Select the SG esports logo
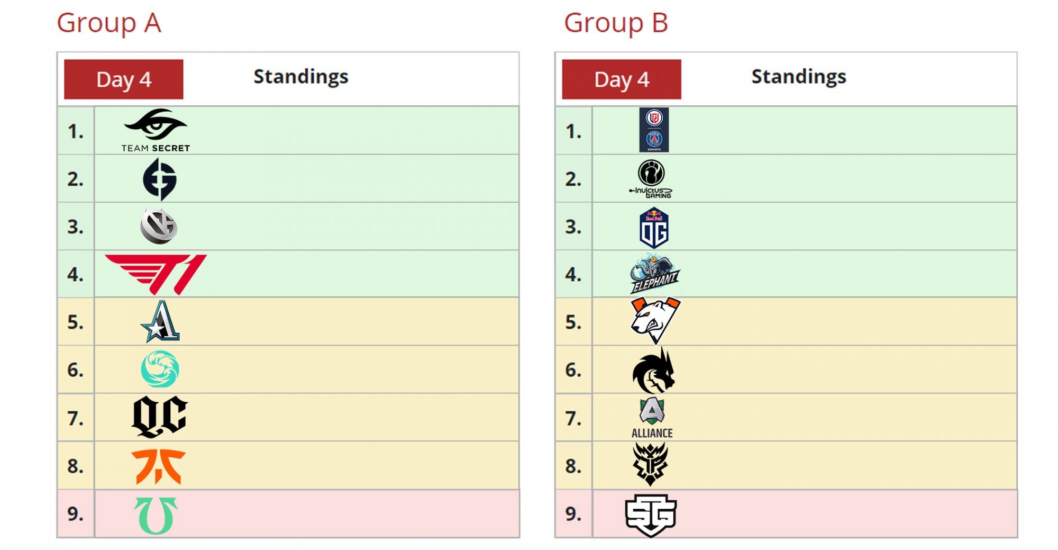1058x550 pixels. (651, 515)
